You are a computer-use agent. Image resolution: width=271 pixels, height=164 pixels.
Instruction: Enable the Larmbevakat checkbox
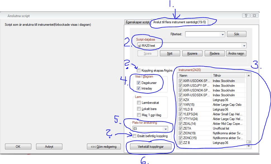click(139, 103)
